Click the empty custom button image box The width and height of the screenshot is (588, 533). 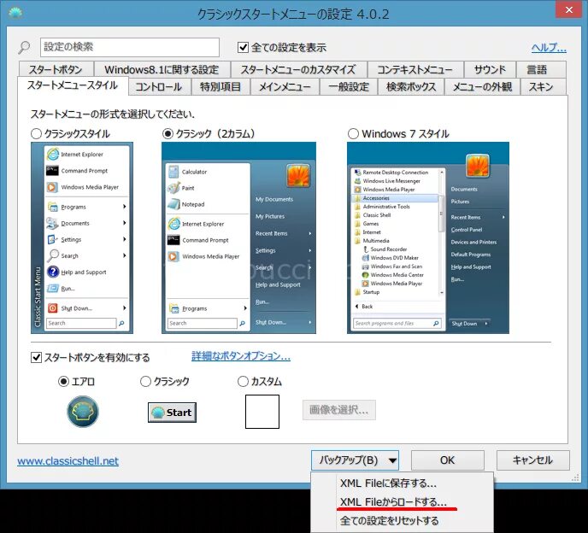262,412
